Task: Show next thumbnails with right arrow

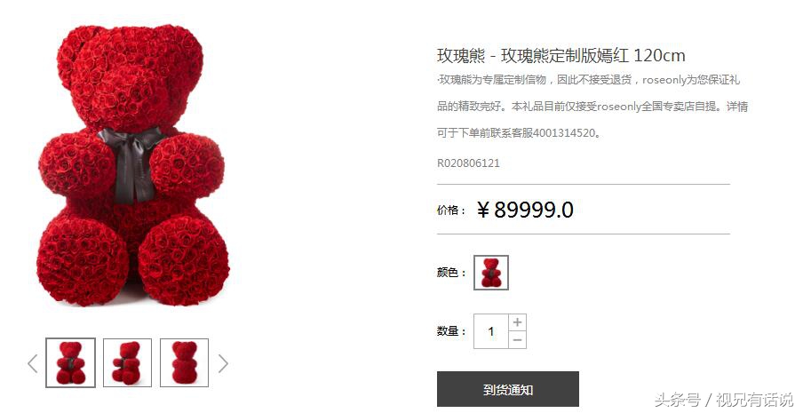Action: click(223, 364)
